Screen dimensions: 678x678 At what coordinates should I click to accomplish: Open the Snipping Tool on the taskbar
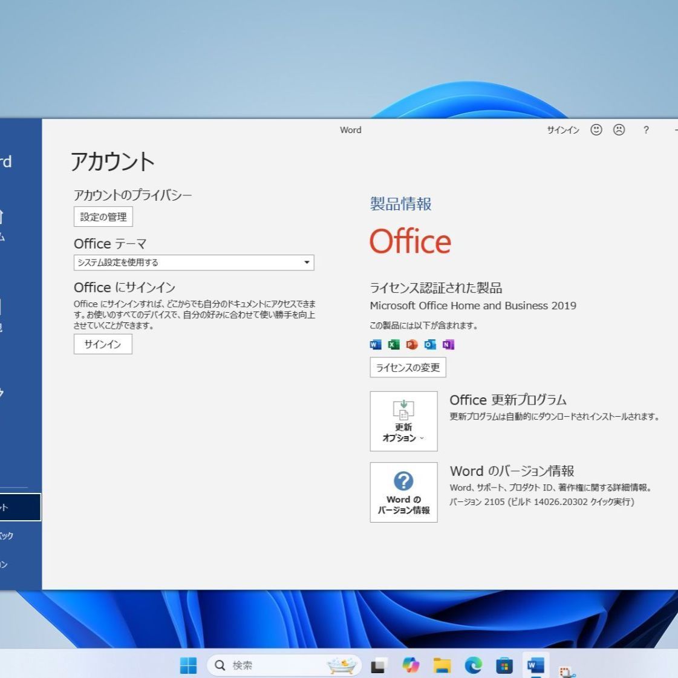(567, 671)
